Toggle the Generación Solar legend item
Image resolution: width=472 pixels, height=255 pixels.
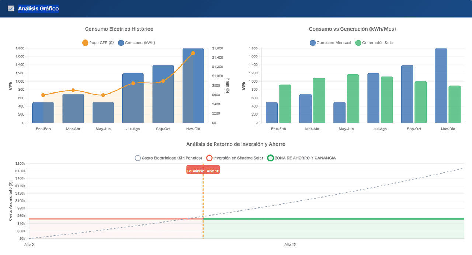(375, 43)
